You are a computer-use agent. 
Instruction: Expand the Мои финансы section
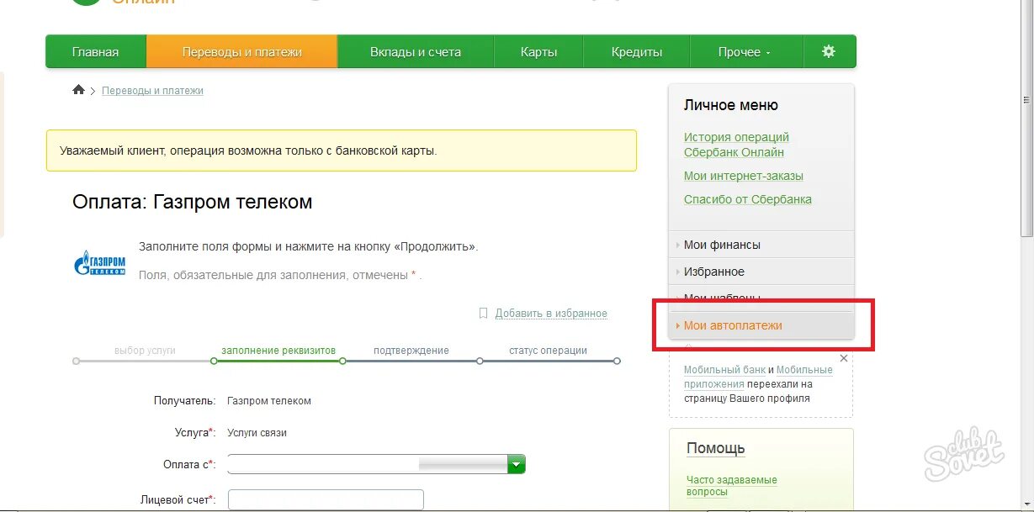[761, 245]
